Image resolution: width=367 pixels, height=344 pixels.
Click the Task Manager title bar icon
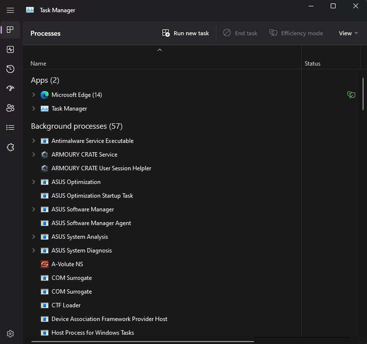(30, 10)
